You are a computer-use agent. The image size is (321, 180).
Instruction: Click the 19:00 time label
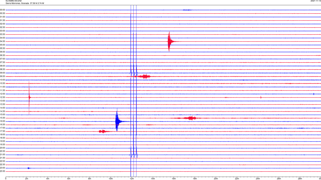pyautogui.click(x=3, y=141)
